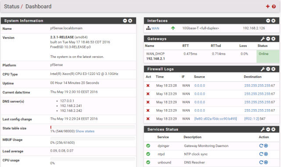Open source 0.0.0.0 in 23:28 log row
The height and width of the screenshot is (167, 281).
200,85
